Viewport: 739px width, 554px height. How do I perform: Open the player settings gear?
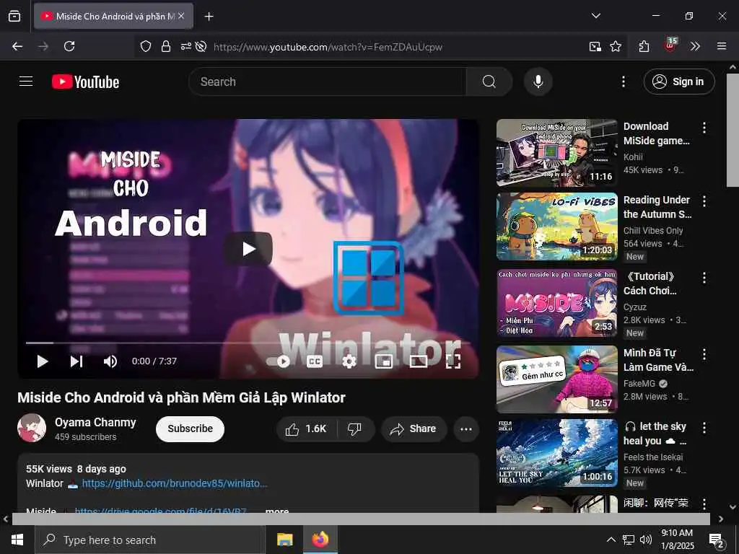click(349, 361)
